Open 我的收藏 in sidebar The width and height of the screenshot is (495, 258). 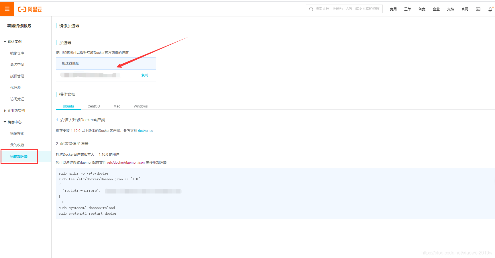pyautogui.click(x=17, y=145)
